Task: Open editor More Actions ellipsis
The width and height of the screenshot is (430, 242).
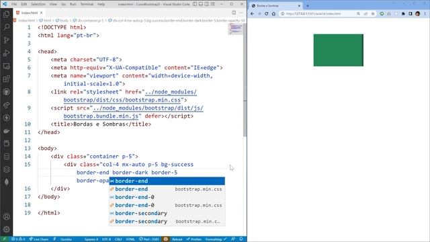Action: tap(241, 13)
